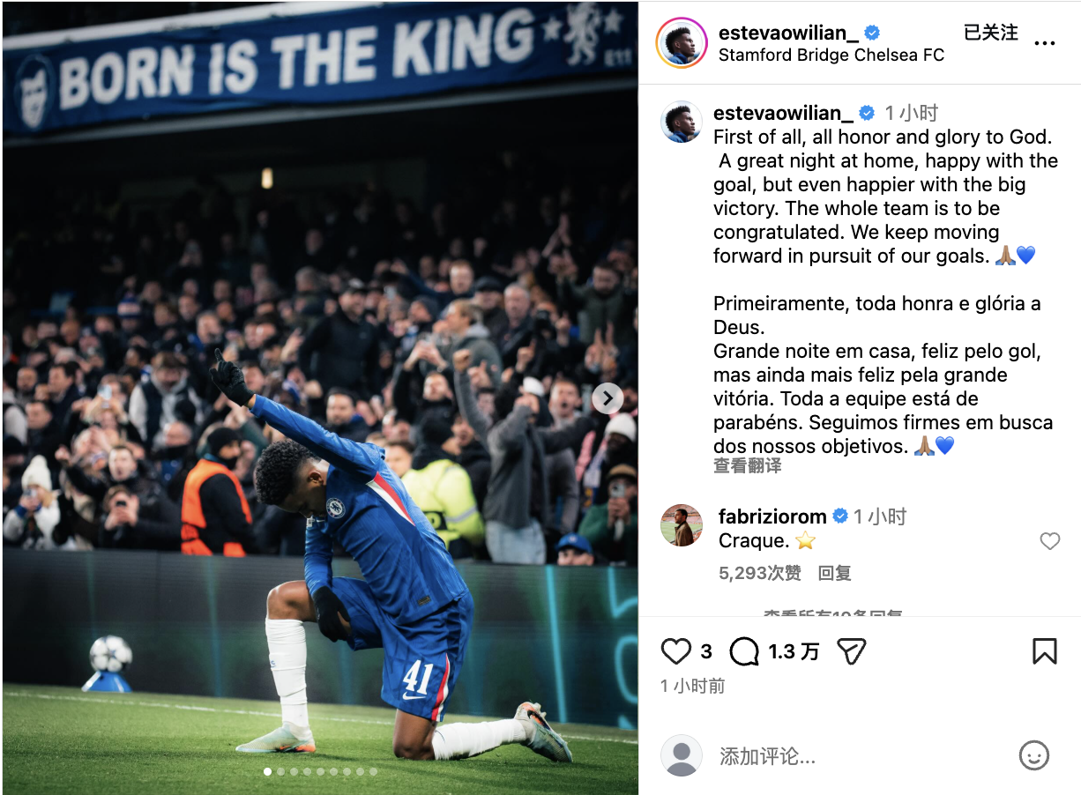The width and height of the screenshot is (1081, 795).
Task: Select the second dot in the carousel indicator
Action: pyautogui.click(x=281, y=771)
